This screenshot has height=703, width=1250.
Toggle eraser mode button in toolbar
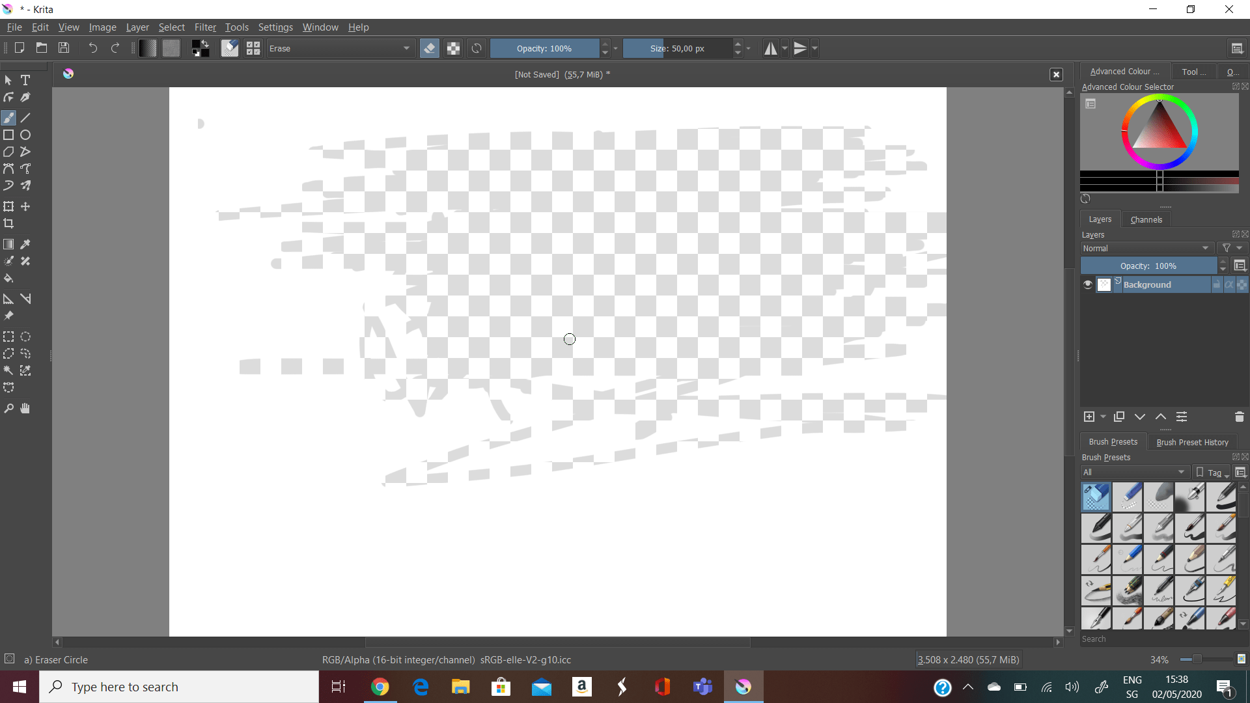429,48
